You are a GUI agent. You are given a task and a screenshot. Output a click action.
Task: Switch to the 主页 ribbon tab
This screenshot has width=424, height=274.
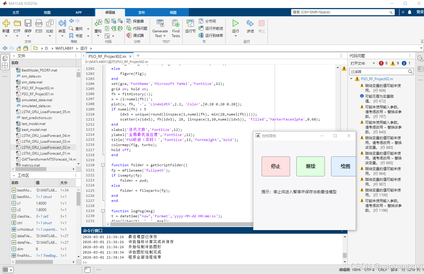point(16,12)
